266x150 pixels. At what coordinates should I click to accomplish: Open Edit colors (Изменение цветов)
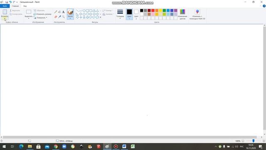(182, 14)
